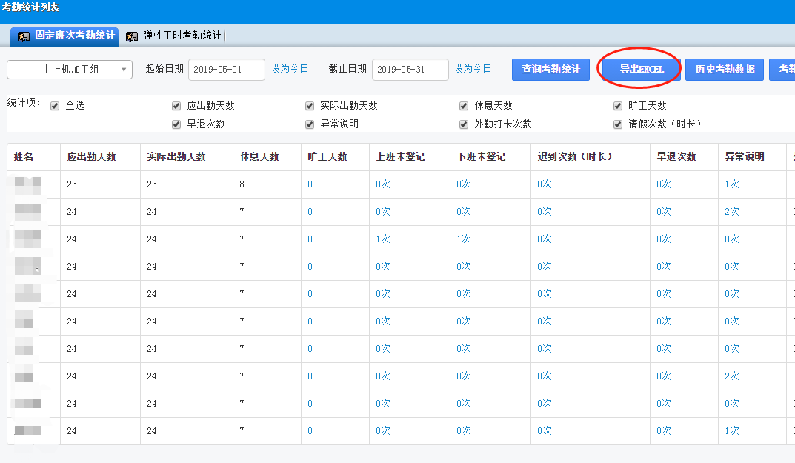
Task: Click the 弹性工时考勤统计 tab icon
Action: (133, 36)
